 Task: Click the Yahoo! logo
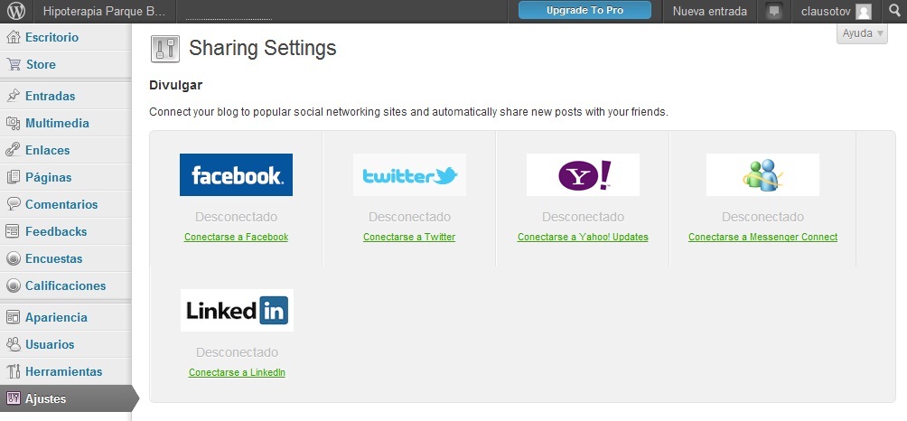(583, 175)
